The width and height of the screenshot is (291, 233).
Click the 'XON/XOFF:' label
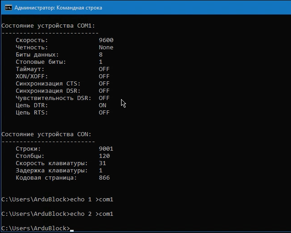tap(32, 76)
